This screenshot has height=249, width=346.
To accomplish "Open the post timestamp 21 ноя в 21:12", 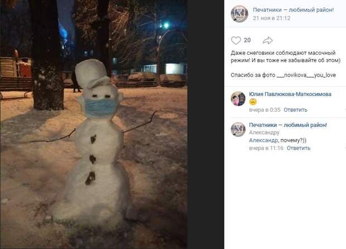I will click(x=272, y=18).
